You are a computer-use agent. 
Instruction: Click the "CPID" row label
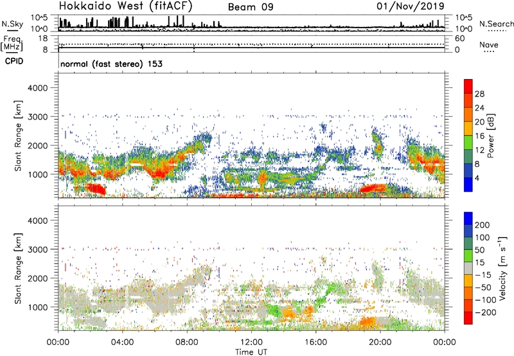14,61
